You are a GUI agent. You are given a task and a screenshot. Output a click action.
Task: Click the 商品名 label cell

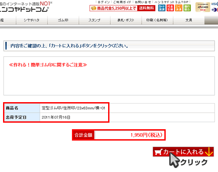tap(22, 108)
